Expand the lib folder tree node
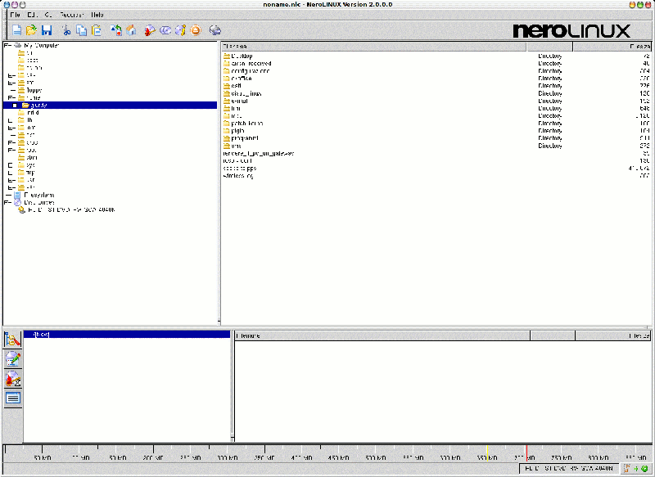 click(11, 120)
